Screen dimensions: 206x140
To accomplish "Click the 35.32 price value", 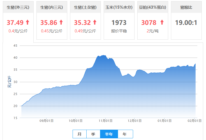I will point(82,23).
